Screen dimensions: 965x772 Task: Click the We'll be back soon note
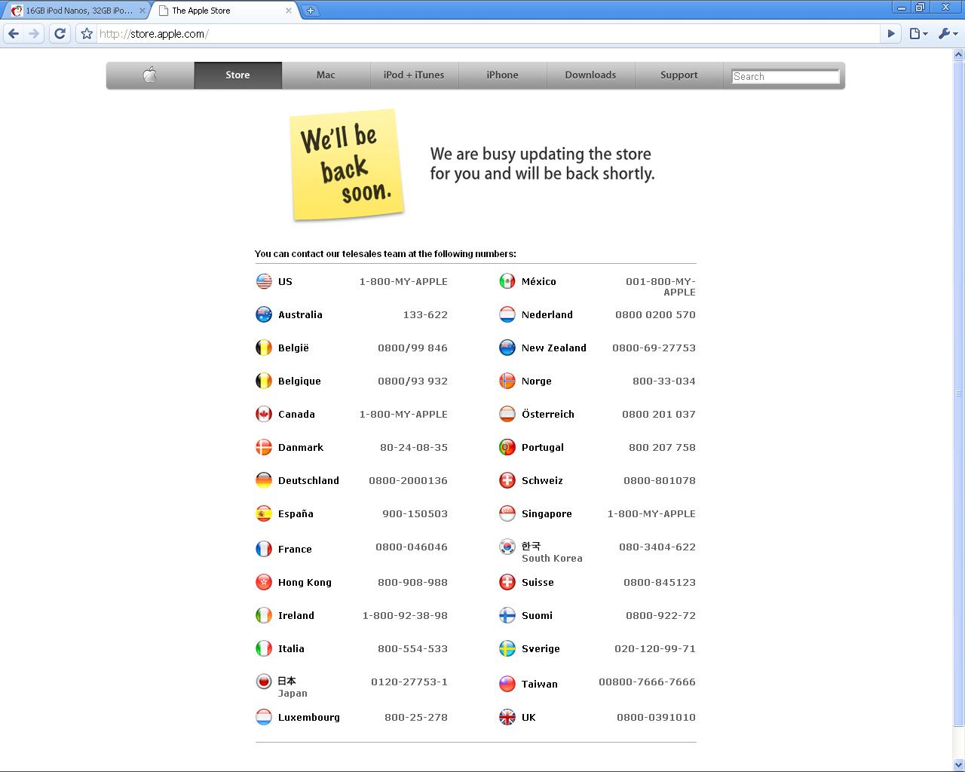tap(347, 164)
